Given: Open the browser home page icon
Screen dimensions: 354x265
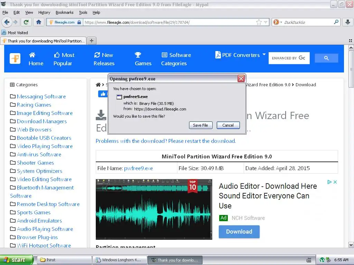Looking at the screenshot, I should (x=39, y=22).
